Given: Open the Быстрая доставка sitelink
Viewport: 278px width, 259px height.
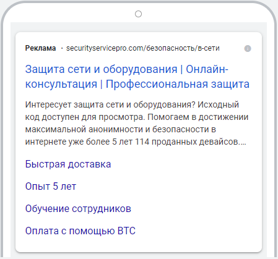Looking at the screenshot, I should pyautogui.click(x=68, y=164).
